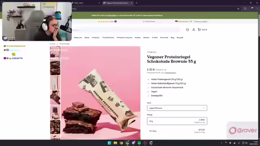Open the shopping cart showing 0,00 €
Image resolution: width=260 pixels, height=146 pixels.
coord(202,30)
